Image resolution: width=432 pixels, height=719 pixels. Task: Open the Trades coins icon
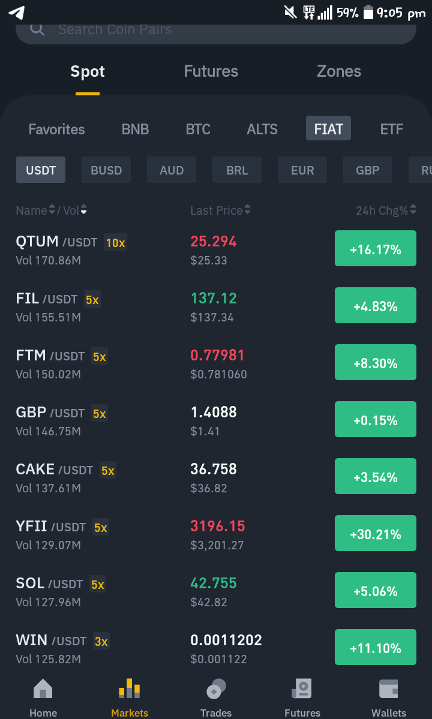pyautogui.click(x=216, y=688)
